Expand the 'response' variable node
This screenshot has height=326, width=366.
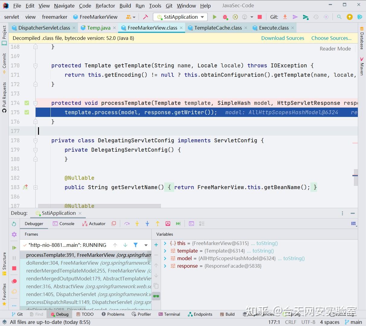click(x=165, y=266)
